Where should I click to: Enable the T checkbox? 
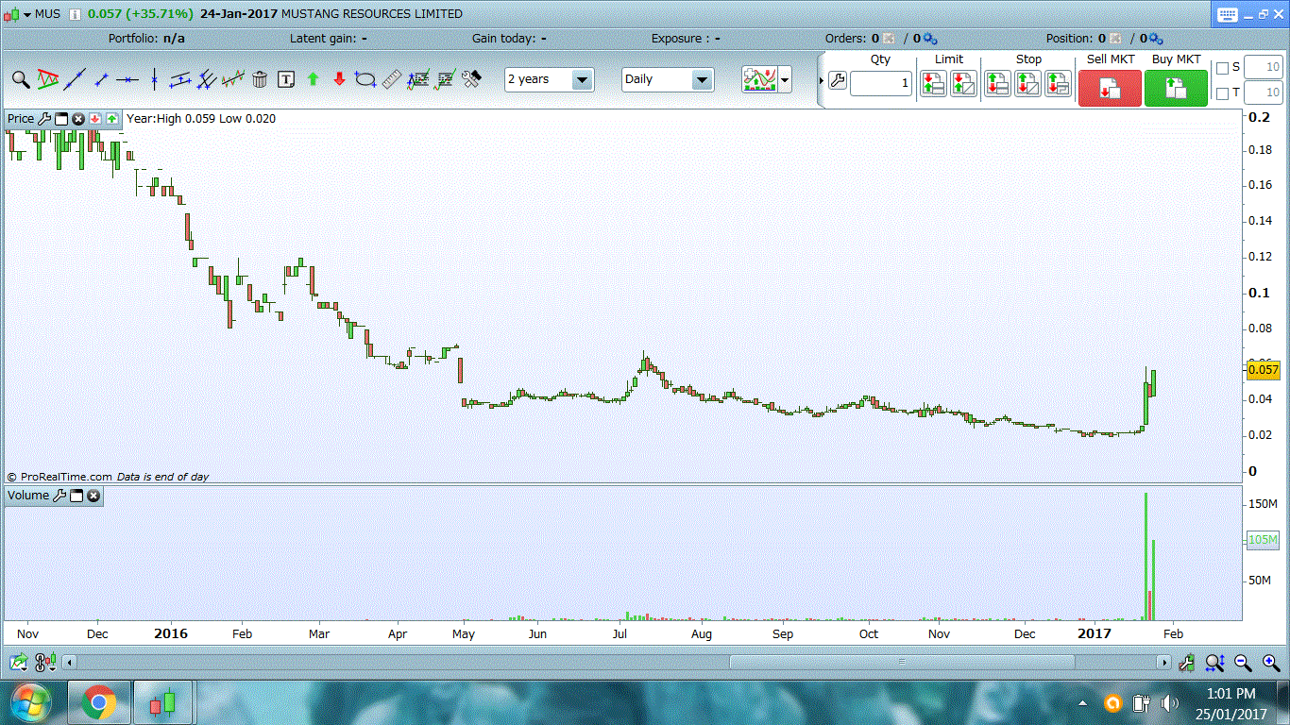coord(1222,93)
